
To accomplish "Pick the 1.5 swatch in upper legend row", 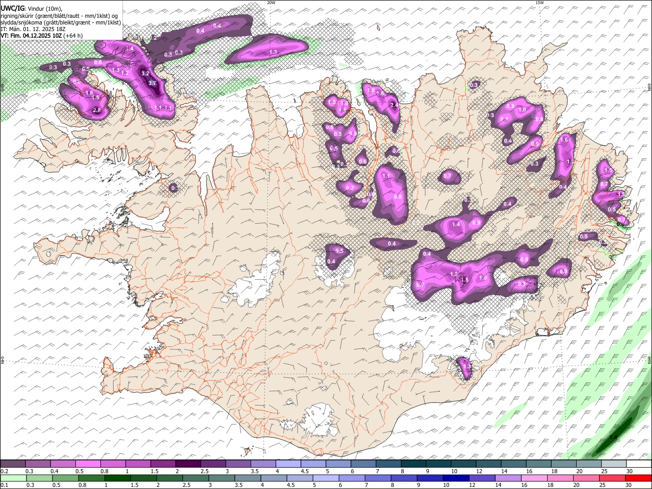I will click(x=163, y=464).
